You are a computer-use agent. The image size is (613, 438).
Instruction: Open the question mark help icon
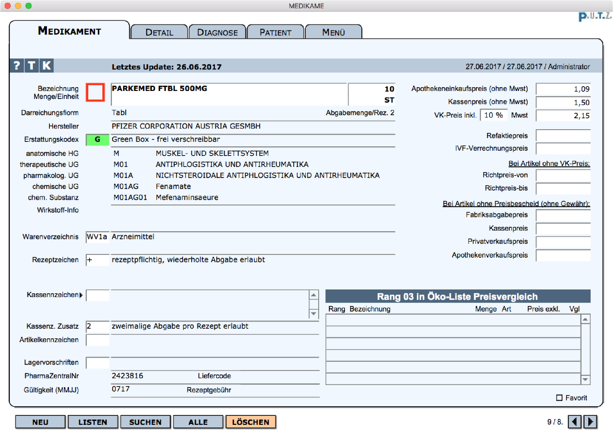point(17,66)
